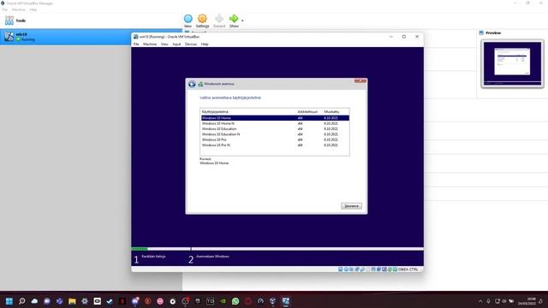Open Steam from the taskbar
Viewport: 548px width, 308px height.
point(110,301)
